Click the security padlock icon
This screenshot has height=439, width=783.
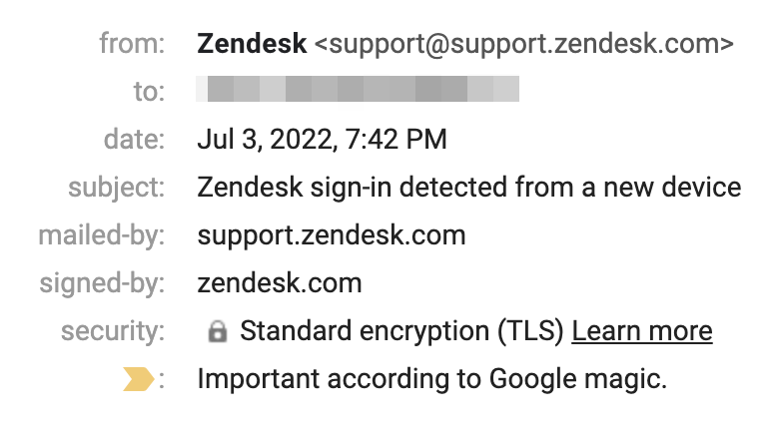[217, 332]
